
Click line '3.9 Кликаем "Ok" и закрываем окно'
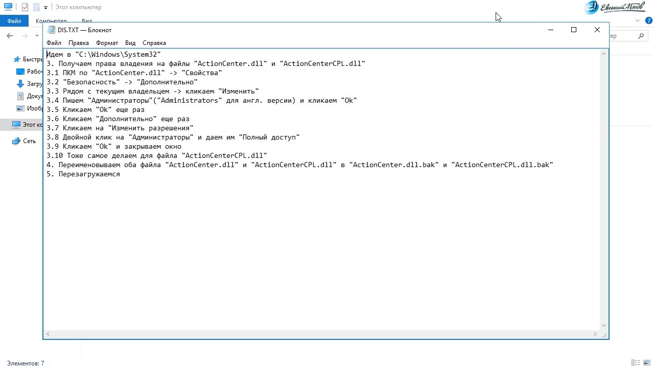point(114,146)
